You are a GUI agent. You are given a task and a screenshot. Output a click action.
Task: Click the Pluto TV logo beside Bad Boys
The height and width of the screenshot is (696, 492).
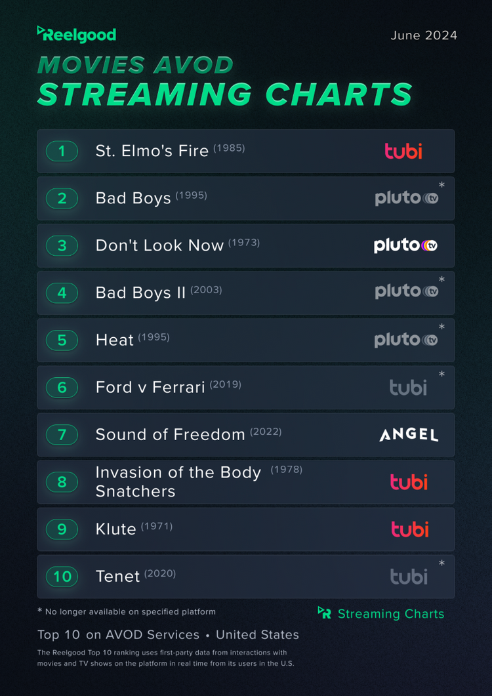[x=406, y=198]
